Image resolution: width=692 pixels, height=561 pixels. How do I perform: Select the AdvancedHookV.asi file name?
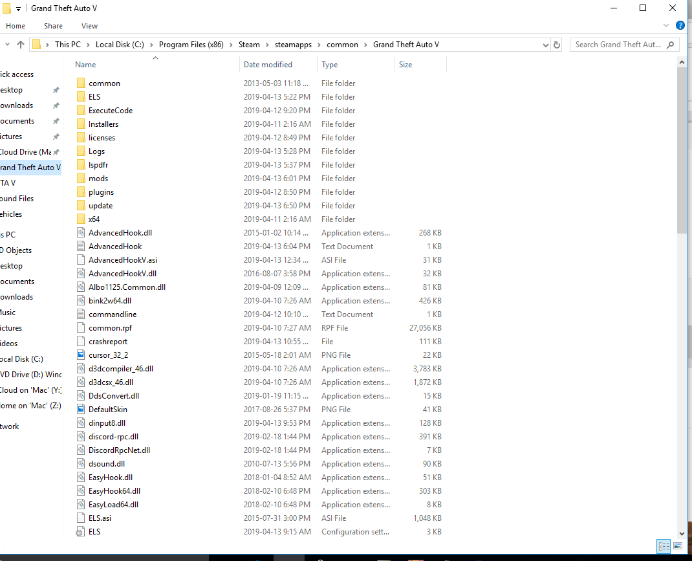click(x=123, y=260)
